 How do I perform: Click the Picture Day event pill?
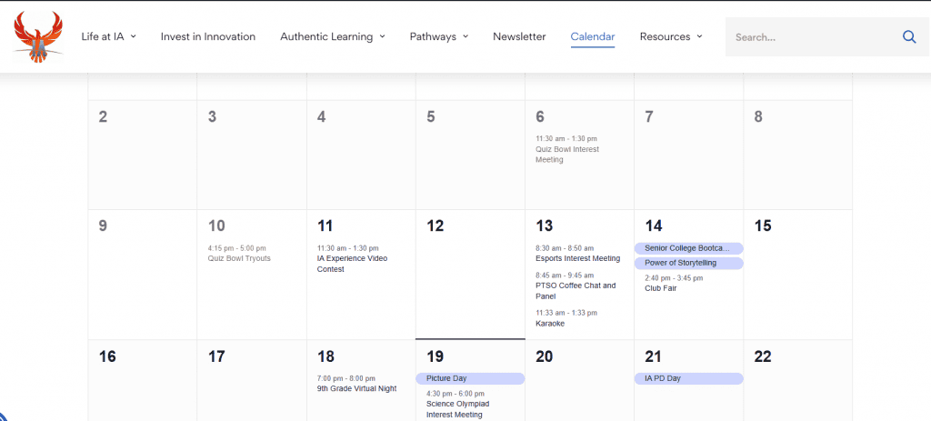pyautogui.click(x=470, y=378)
